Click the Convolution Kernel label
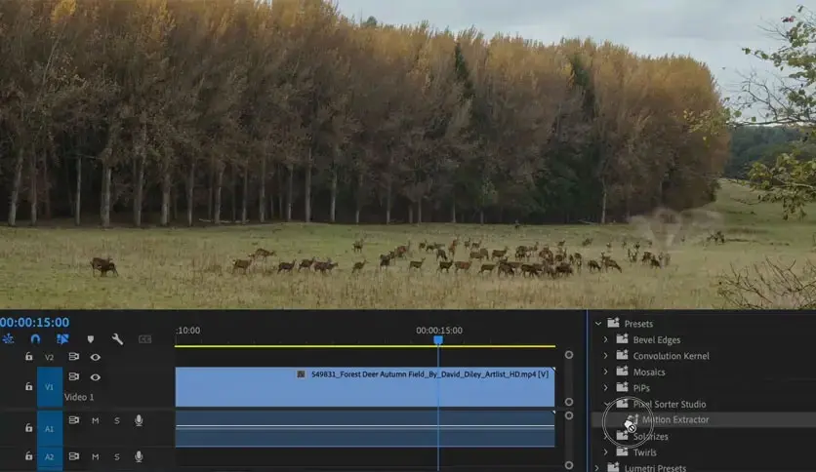The image size is (816, 472). pyautogui.click(x=671, y=356)
